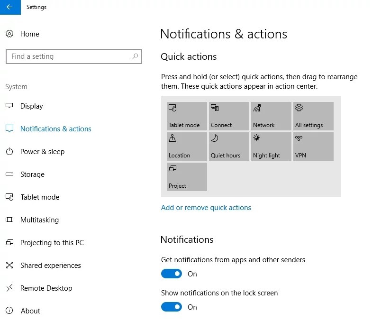Click the Network quick action tile

[x=271, y=116]
